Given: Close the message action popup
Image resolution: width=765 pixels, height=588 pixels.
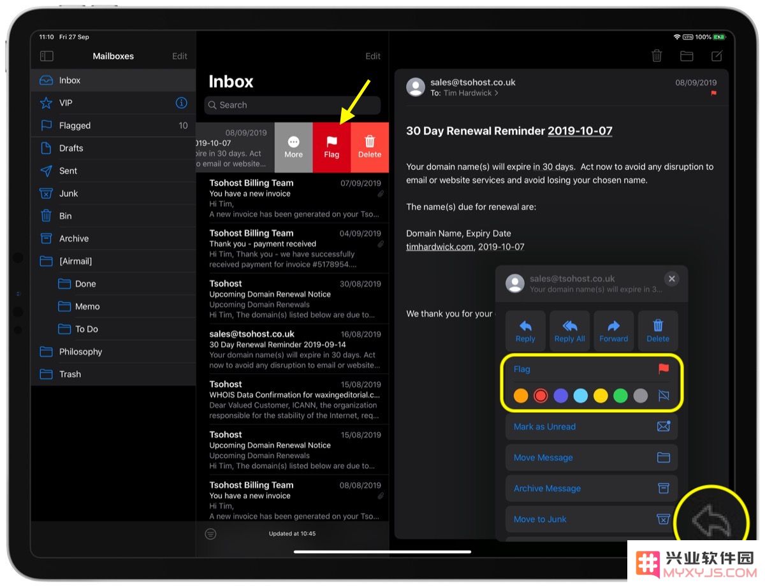Looking at the screenshot, I should (671, 279).
